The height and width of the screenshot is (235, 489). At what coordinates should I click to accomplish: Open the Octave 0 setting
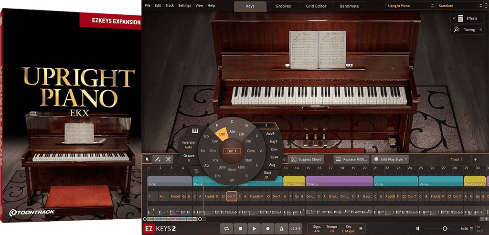(x=189, y=158)
